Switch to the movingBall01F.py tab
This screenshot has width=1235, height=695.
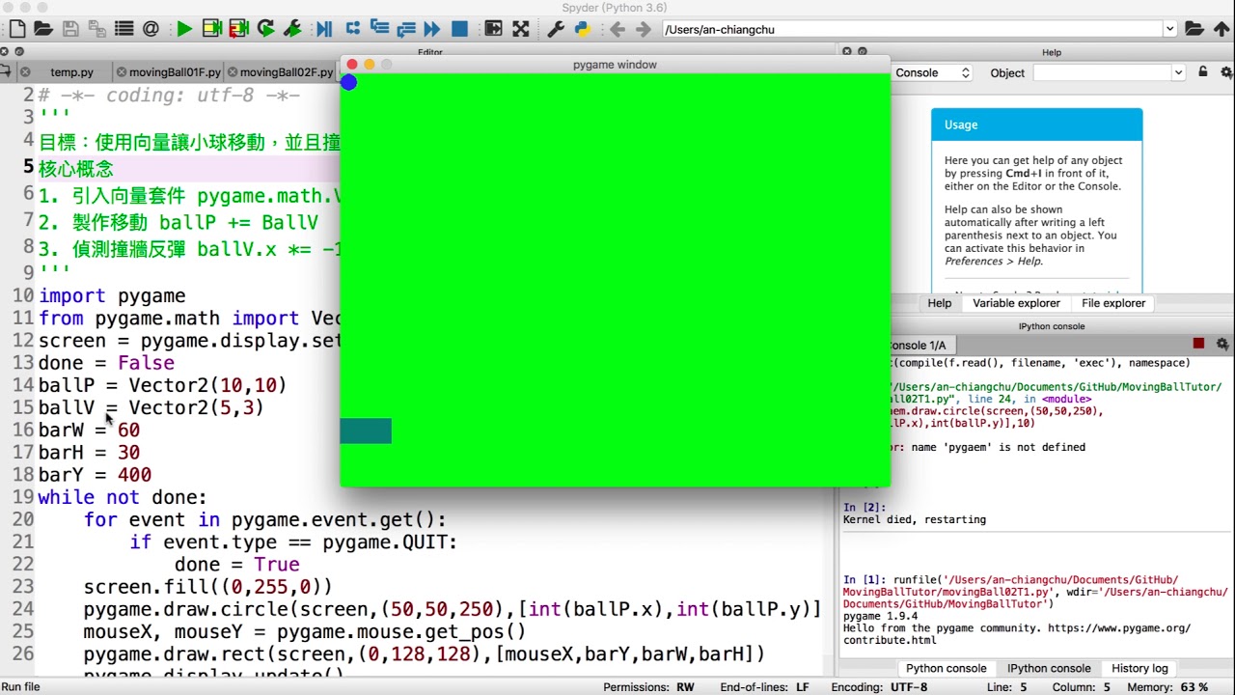174,72
